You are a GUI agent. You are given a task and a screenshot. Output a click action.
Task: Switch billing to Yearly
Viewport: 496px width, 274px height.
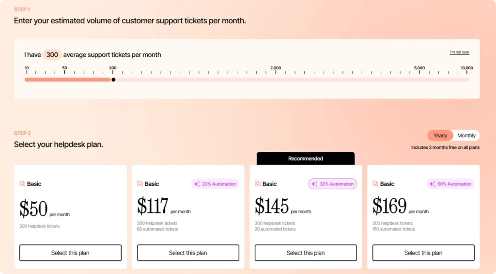tap(440, 136)
